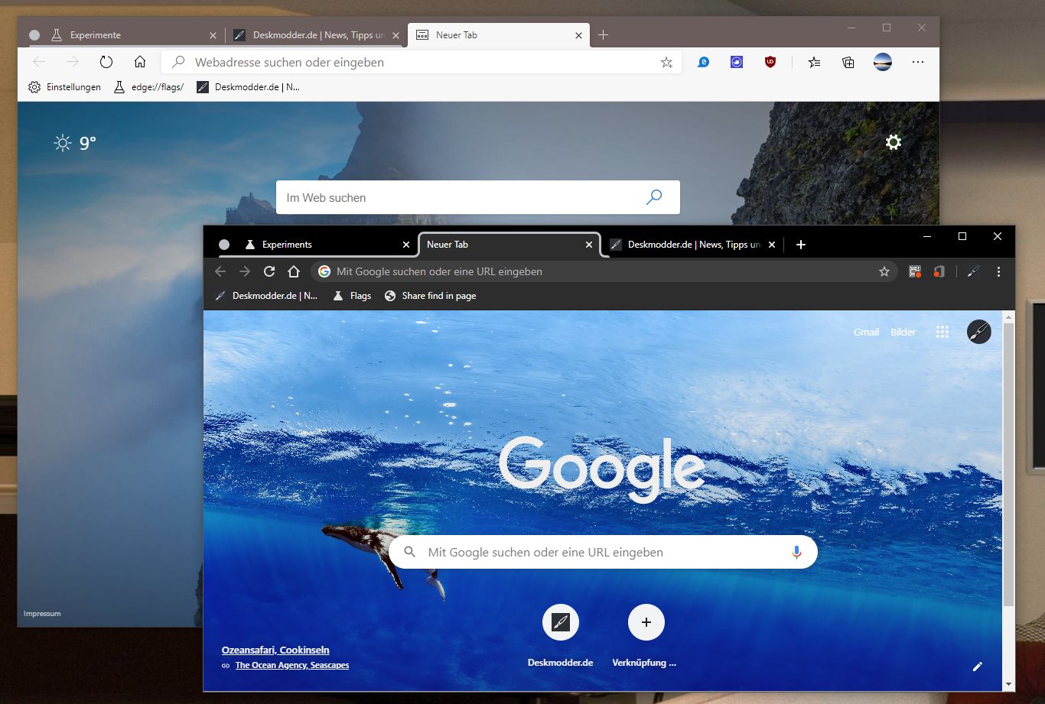Select Neuer Tab in Chrome
Screen dimensions: 1045x704
[509, 245]
